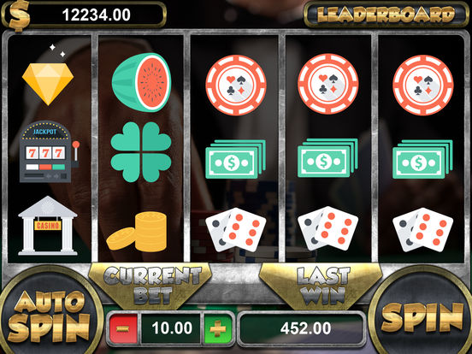472x354 pixels.
Task: Click the poker chip in the last reel
Action: pyautogui.click(x=423, y=85)
